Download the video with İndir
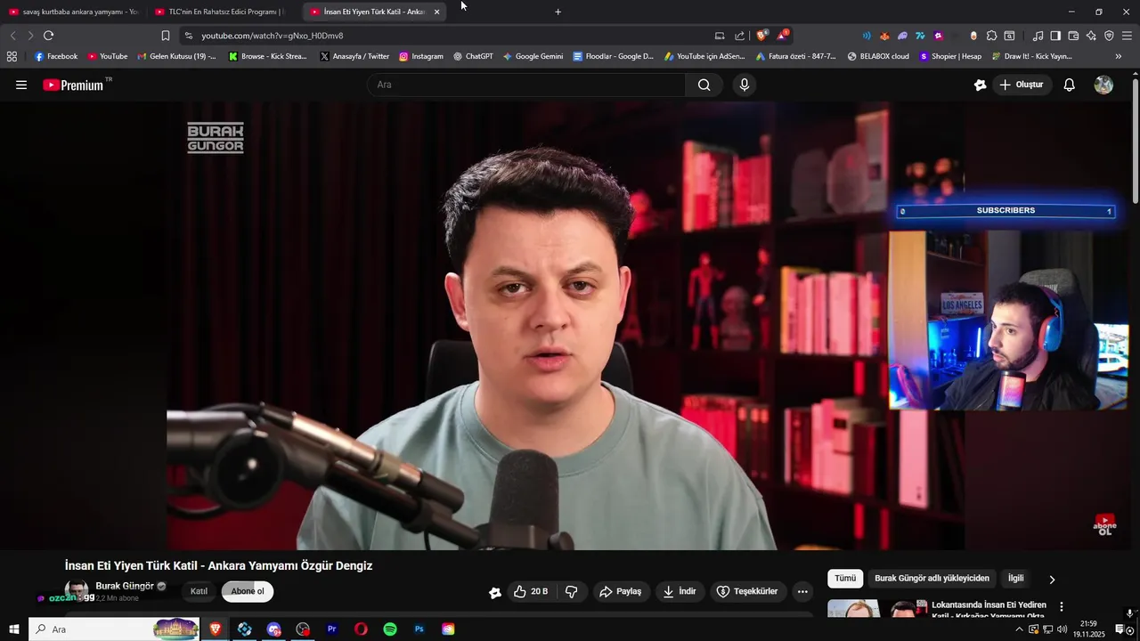Screen dimensions: 1140x641 pyautogui.click(x=680, y=591)
